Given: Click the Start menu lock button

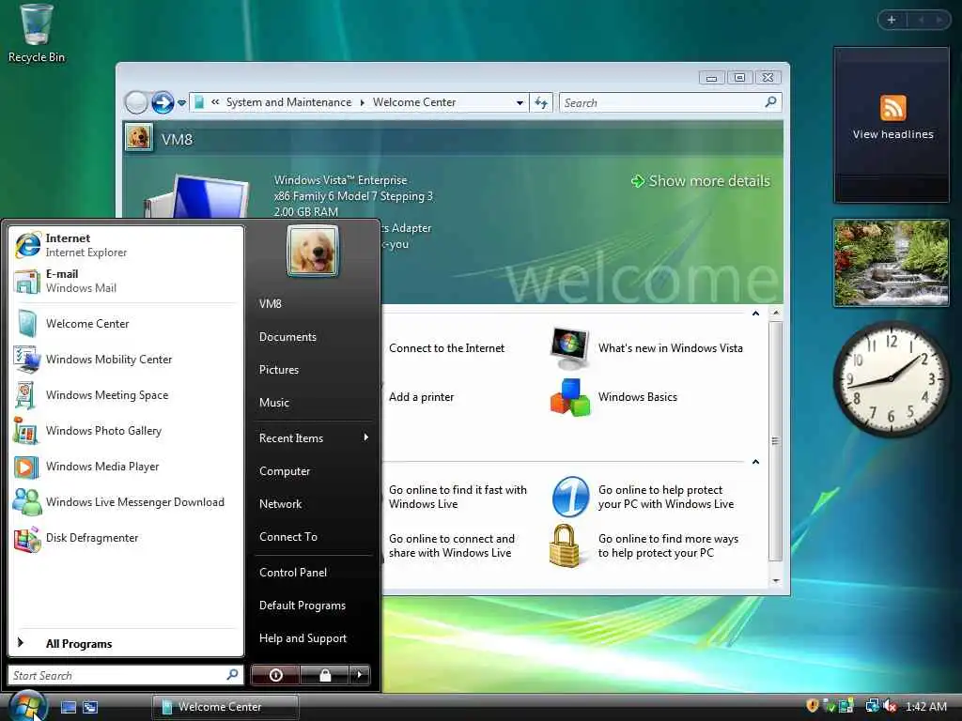Looking at the screenshot, I should 324,675.
